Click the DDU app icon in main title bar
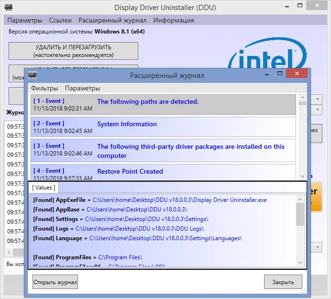Image resolution: width=331 pixels, height=299 pixels. (9, 7)
